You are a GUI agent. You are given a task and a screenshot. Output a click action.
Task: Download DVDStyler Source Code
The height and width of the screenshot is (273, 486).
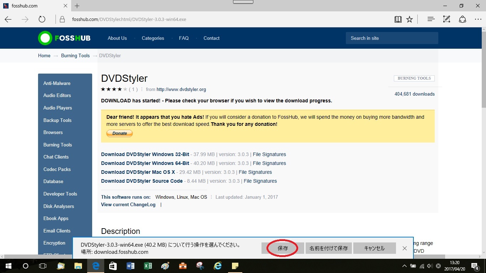pyautogui.click(x=142, y=181)
